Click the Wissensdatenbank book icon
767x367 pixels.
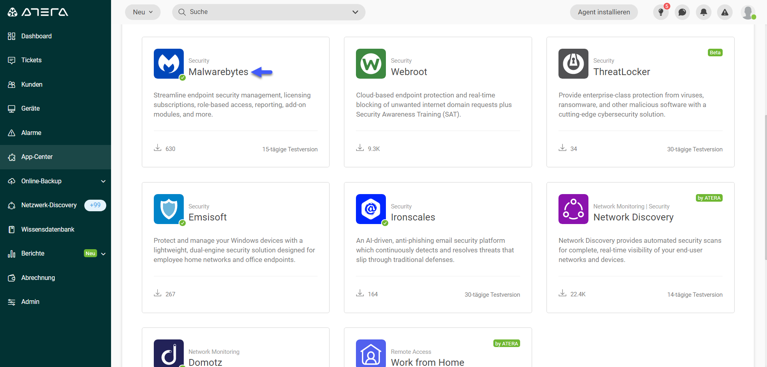coord(12,230)
